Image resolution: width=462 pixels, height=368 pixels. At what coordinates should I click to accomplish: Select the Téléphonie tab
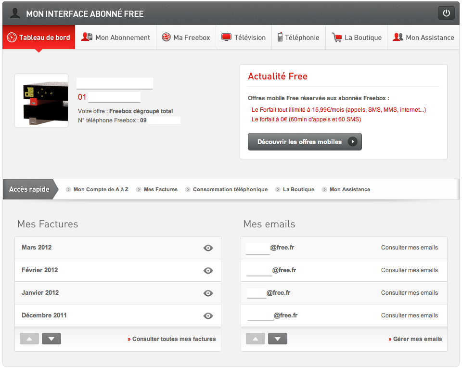pyautogui.click(x=298, y=37)
